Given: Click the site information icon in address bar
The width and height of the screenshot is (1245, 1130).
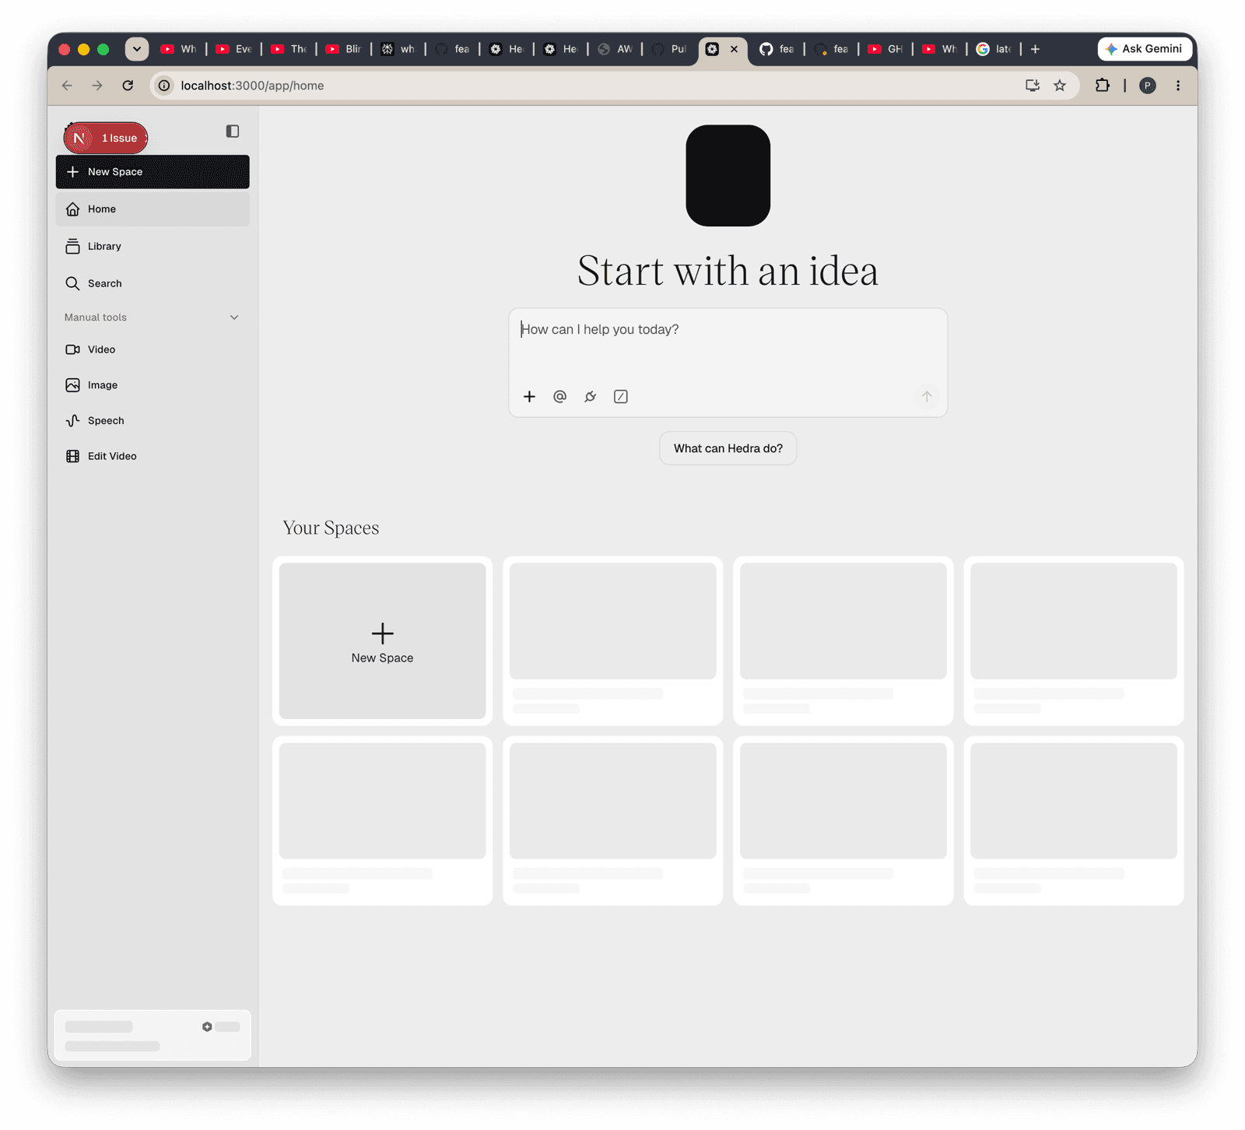Looking at the screenshot, I should (x=164, y=86).
